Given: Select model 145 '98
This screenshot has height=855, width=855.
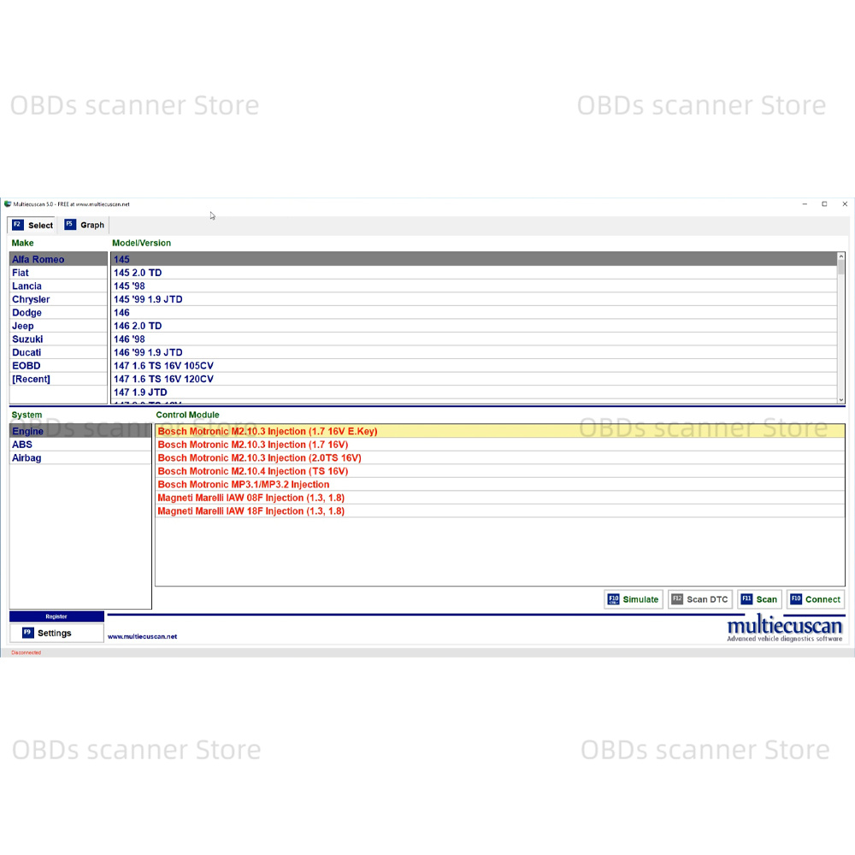Looking at the screenshot, I should (x=474, y=286).
